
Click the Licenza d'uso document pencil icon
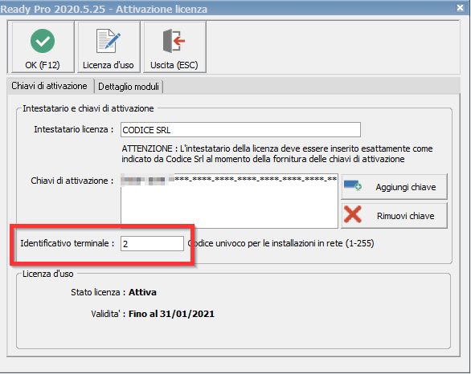pos(109,41)
